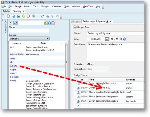Select user bnichols in the list
150x117 pixels.
(14, 77)
